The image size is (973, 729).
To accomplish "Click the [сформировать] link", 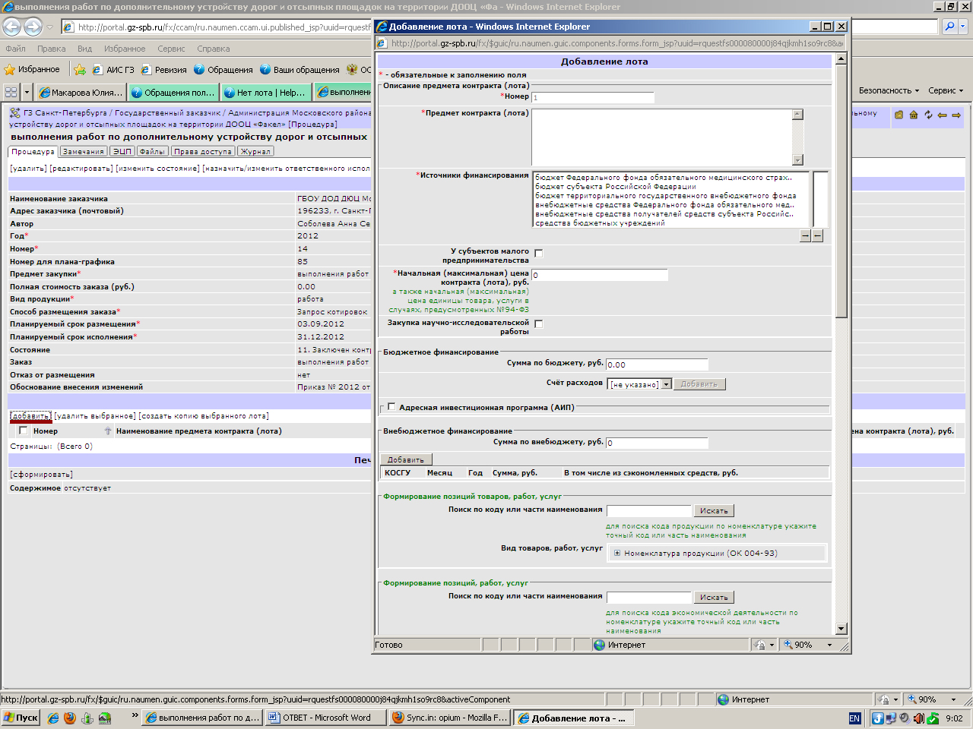I will pos(41,475).
